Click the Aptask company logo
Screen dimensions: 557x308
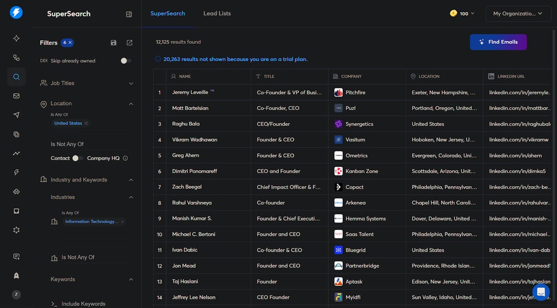[x=338, y=281]
